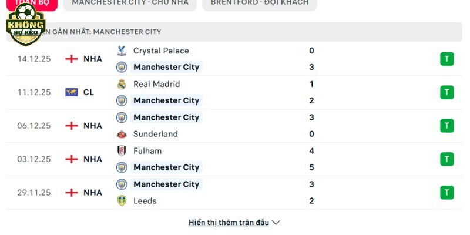The height and width of the screenshot is (235, 470).
Task: Click the Leeds club crest
Action: coord(122,201)
